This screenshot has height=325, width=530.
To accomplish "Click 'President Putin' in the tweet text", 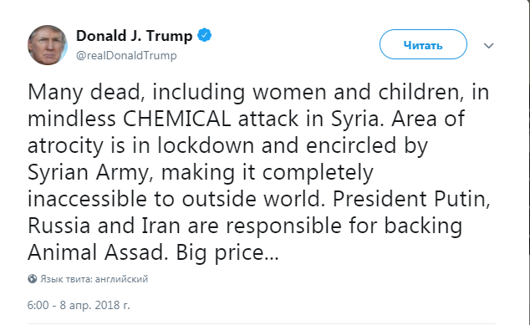I will tap(411, 199).
